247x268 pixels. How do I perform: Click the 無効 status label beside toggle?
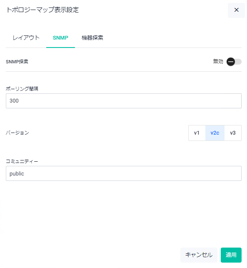218,62
